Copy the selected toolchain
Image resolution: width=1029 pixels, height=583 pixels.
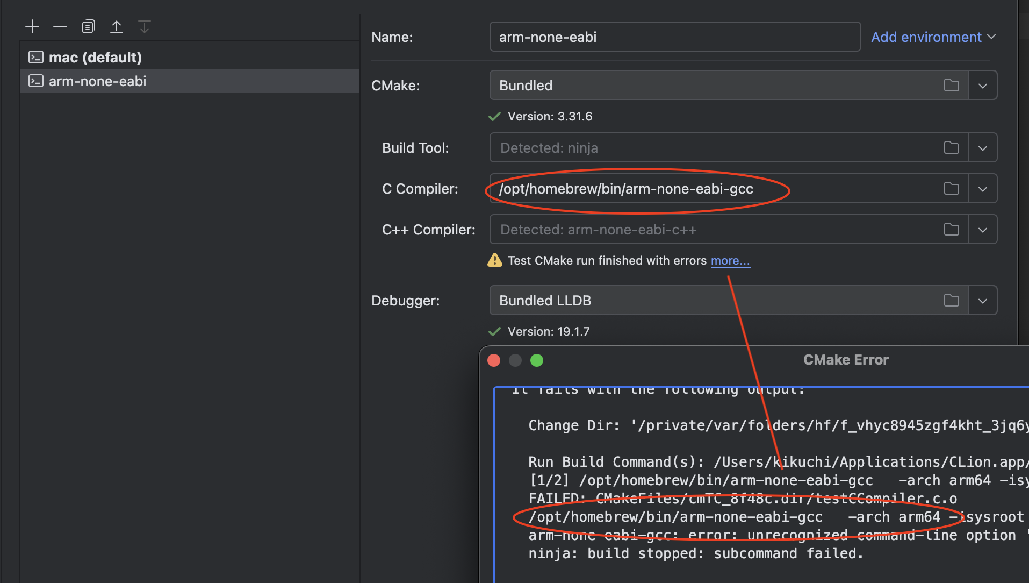(x=88, y=26)
